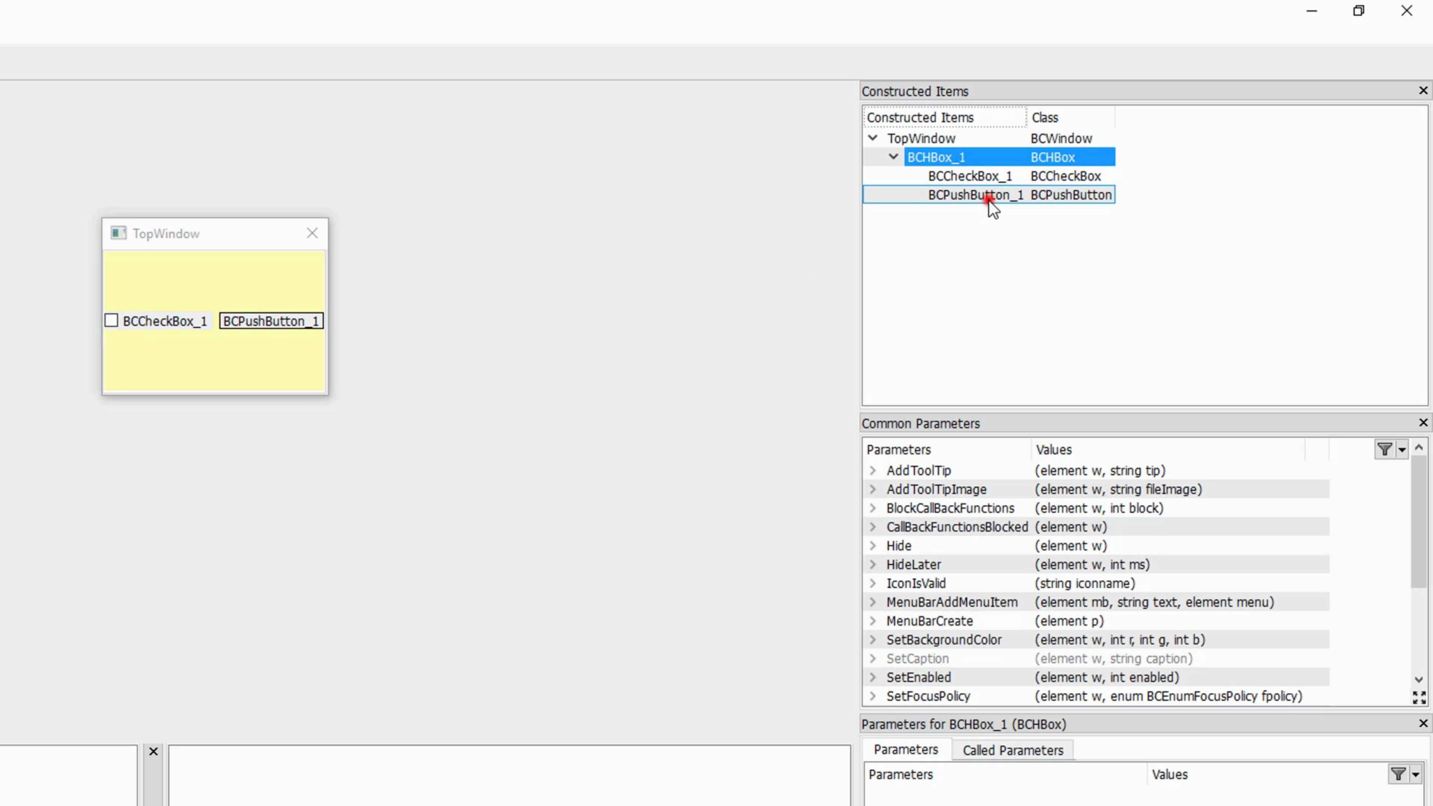Close the Common Parameters panel
This screenshot has height=806, width=1433.
[1423, 423]
